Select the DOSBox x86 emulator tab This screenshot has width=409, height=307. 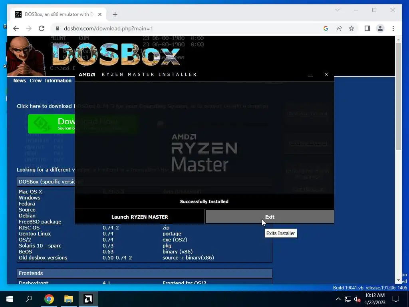(58, 14)
